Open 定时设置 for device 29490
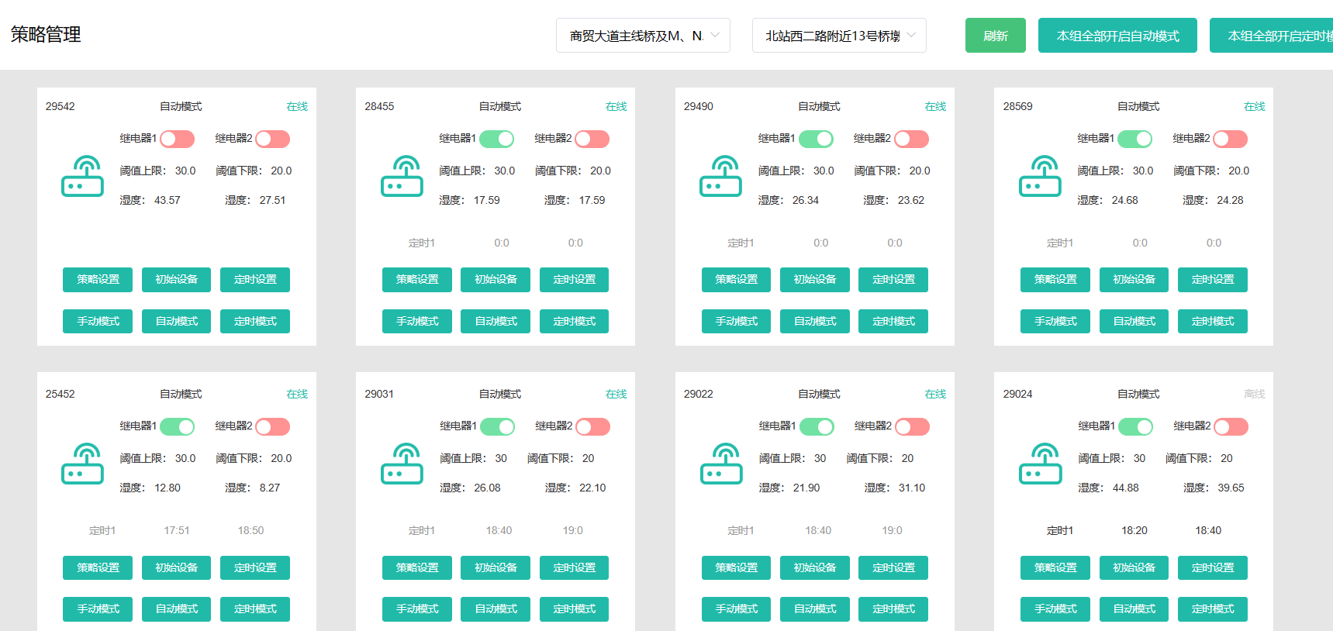This screenshot has width=1333, height=631. click(x=893, y=280)
